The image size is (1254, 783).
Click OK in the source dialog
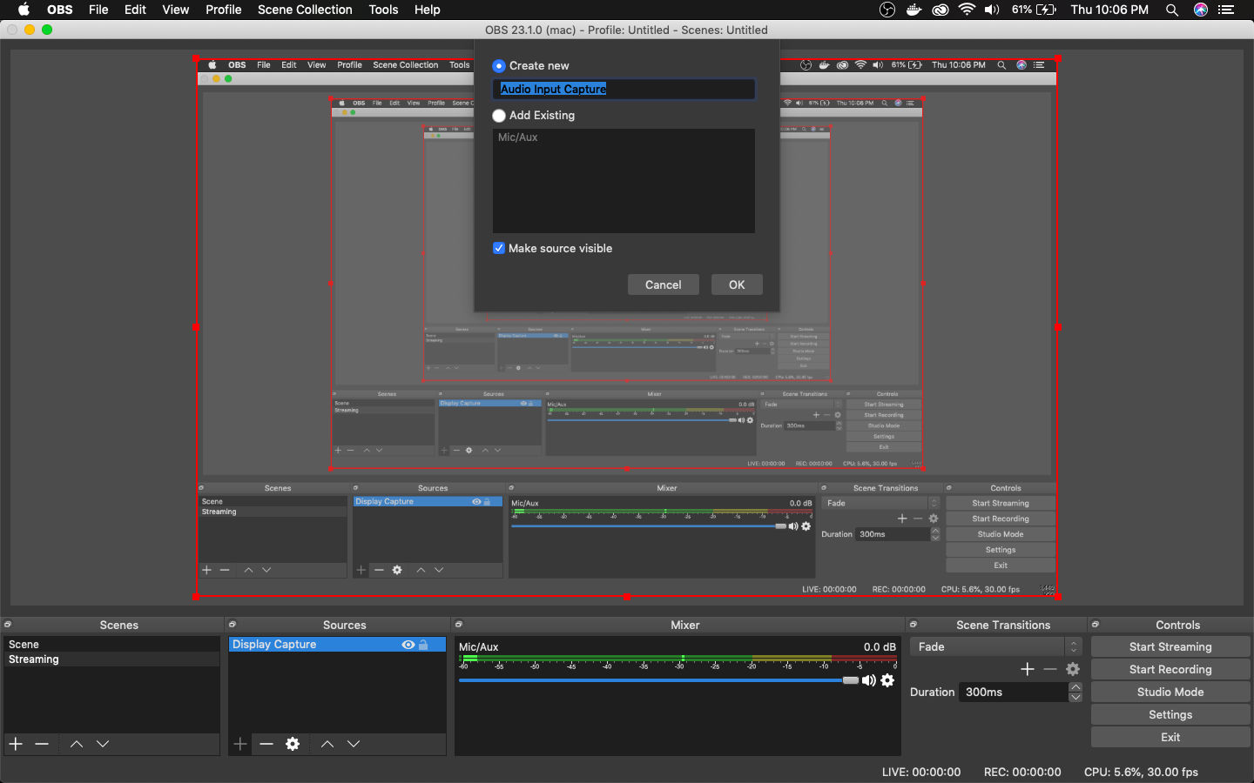click(x=737, y=284)
